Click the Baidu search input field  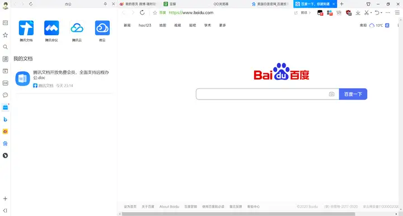262,94
